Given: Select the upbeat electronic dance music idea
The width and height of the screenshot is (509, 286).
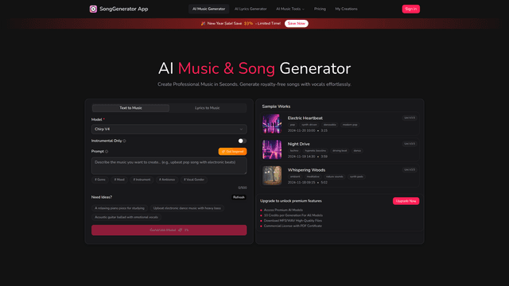Looking at the screenshot, I should [187, 208].
